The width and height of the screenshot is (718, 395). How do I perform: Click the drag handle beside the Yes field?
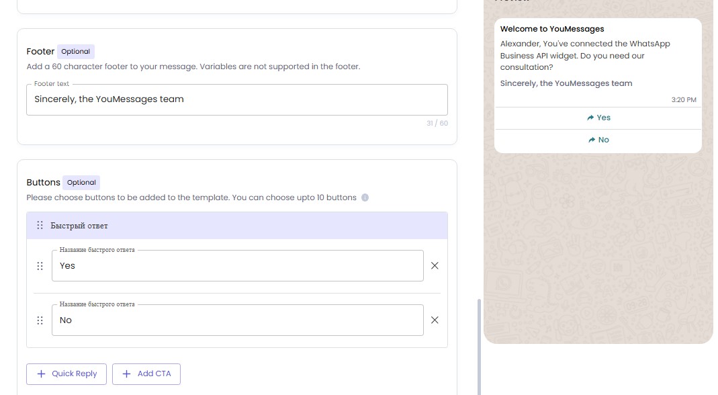[x=40, y=266]
